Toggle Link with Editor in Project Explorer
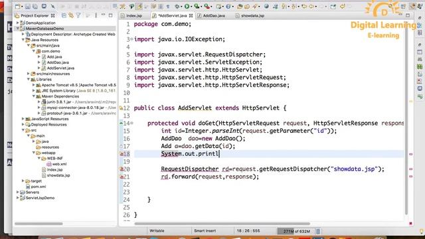This screenshot has width=425, height=239. tap(71, 15)
